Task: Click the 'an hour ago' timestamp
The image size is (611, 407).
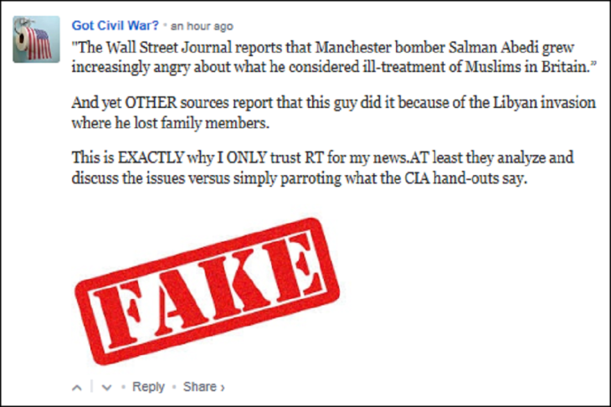Action: click(202, 26)
